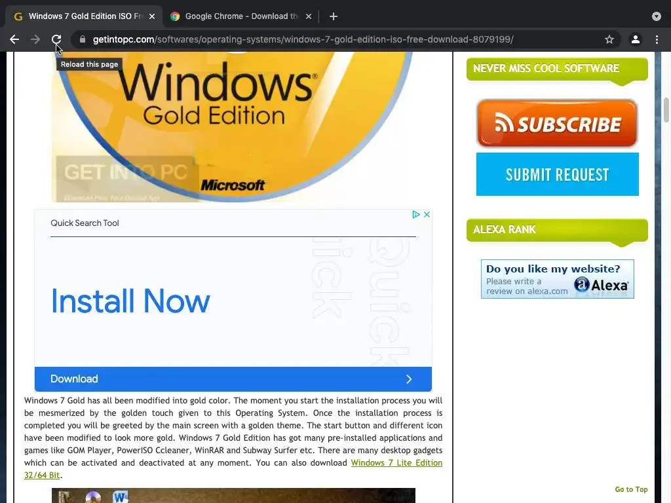Click the Quick Search Tool ad title
671x503 pixels.
(85, 223)
